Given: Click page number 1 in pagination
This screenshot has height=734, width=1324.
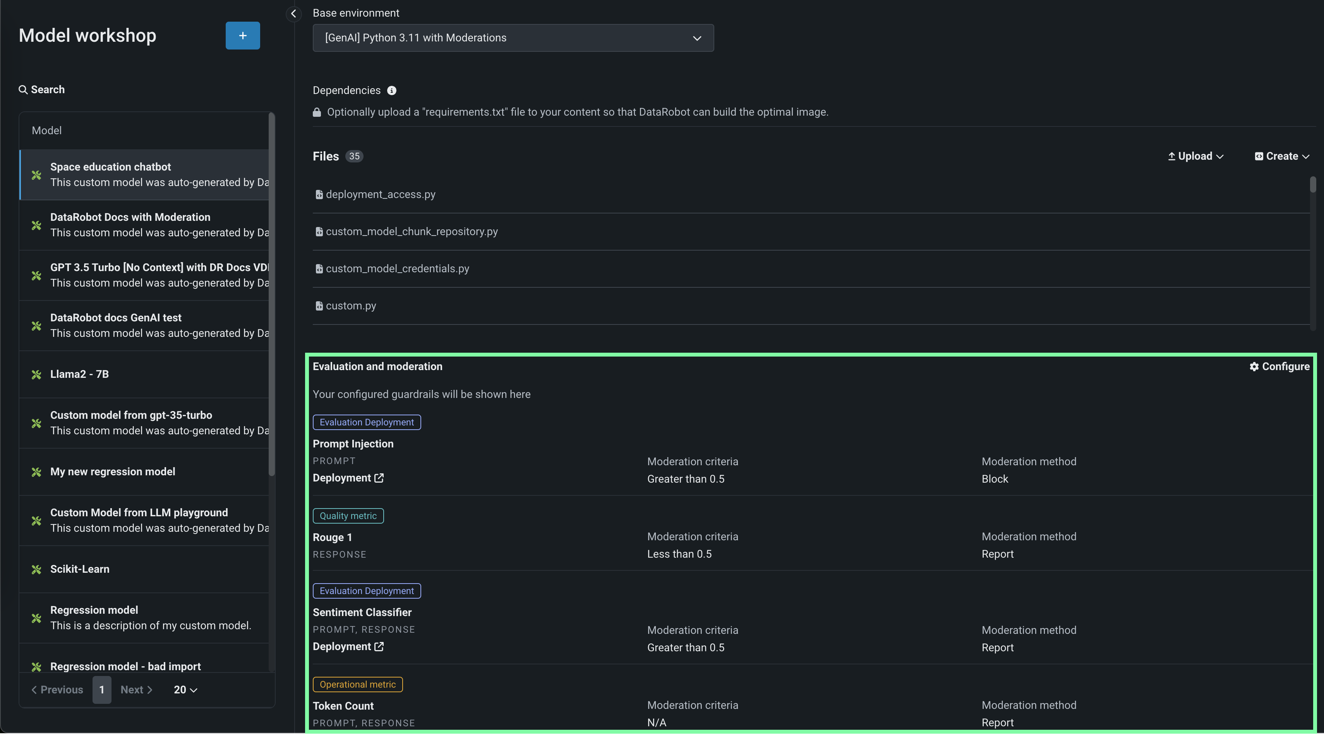Looking at the screenshot, I should pos(102,690).
